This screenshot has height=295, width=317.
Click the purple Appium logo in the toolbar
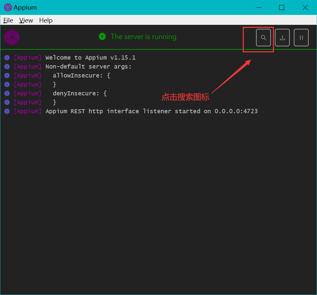coord(12,37)
